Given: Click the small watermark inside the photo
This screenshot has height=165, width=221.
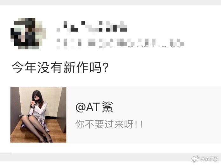Looking at the screenshot, I should pos(23,116).
